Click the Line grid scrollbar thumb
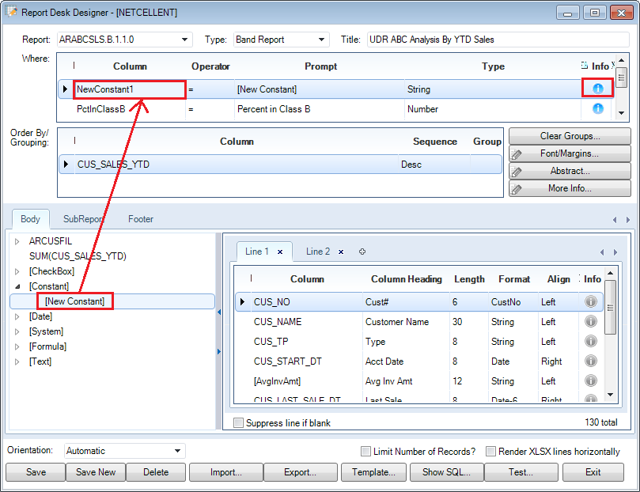 [610, 308]
